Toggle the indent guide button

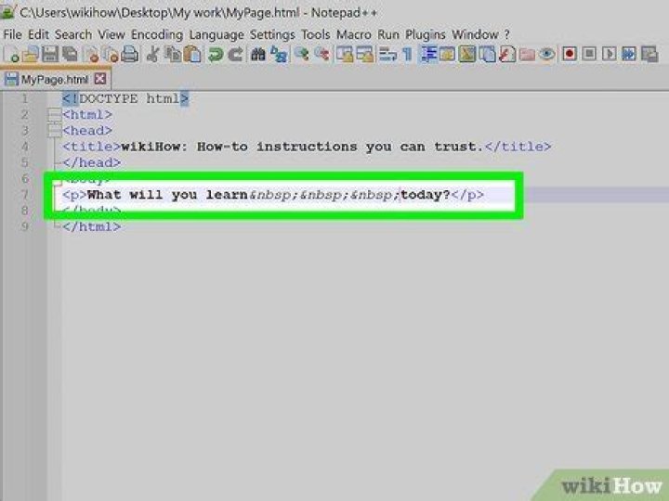[x=429, y=55]
